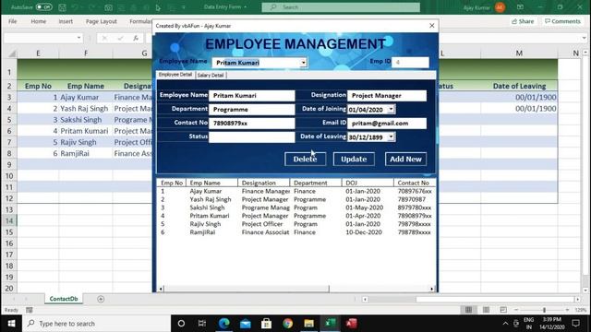Open File Explorer from taskbar
Viewport: 591px width, 332px height.
[x=308, y=324]
